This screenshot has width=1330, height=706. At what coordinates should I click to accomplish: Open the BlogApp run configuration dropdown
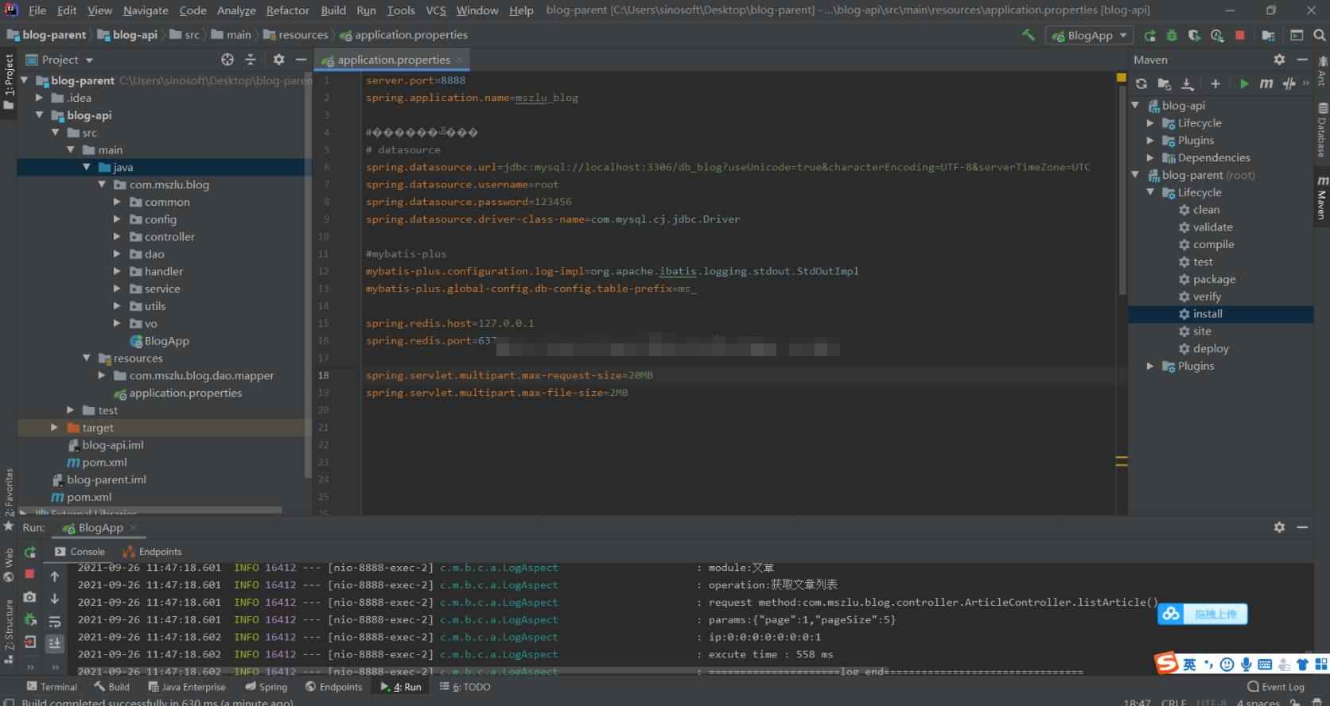tap(1090, 35)
